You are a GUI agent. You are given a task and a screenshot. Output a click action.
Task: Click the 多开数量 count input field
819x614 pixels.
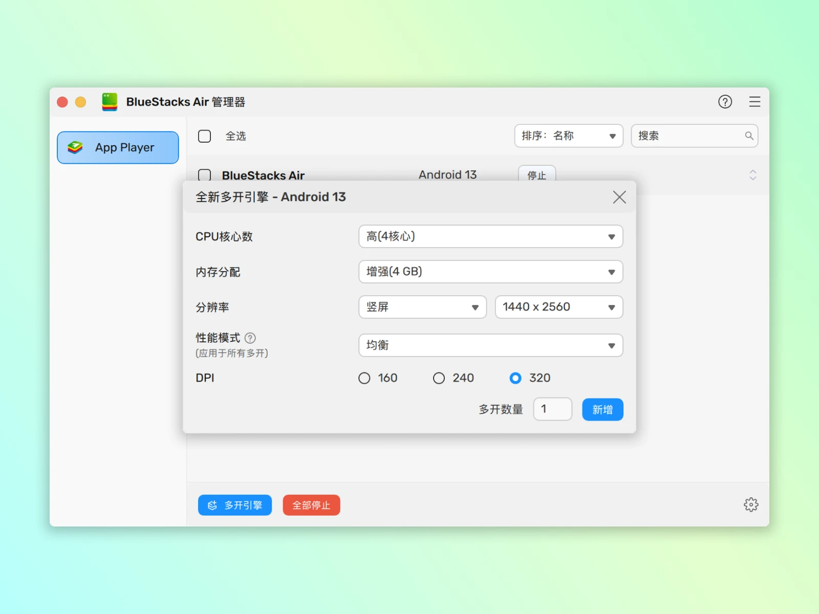coord(552,409)
